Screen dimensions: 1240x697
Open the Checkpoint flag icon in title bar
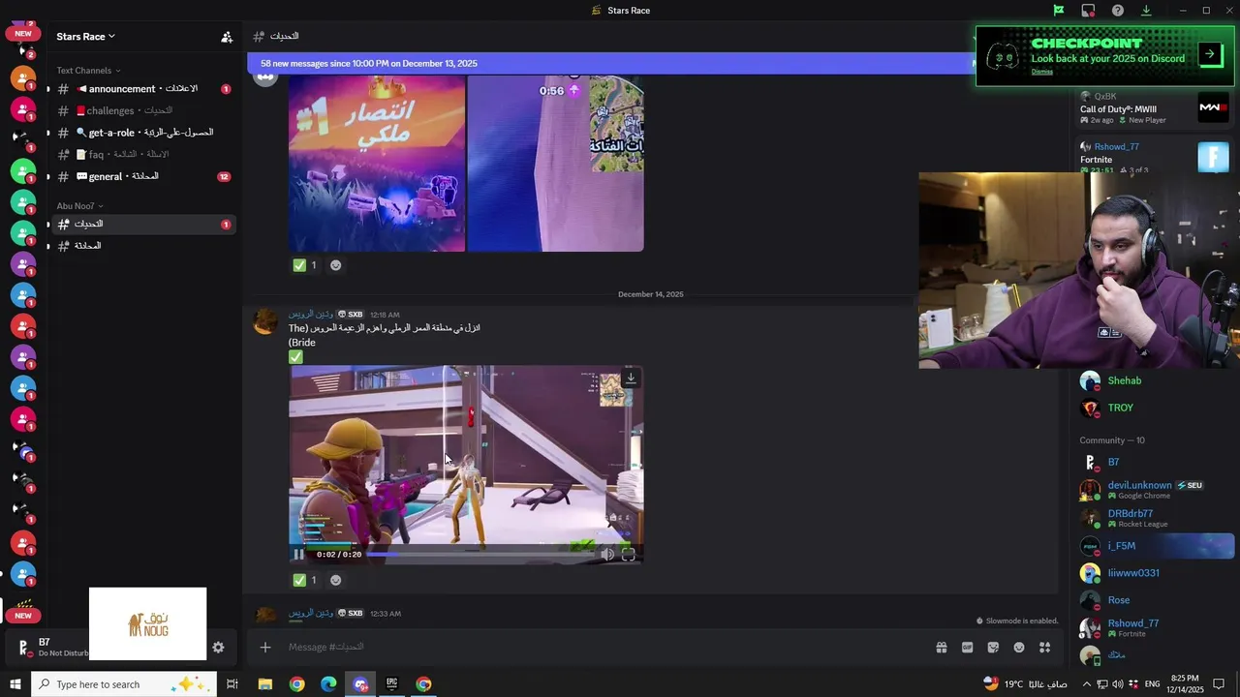(x=1059, y=11)
